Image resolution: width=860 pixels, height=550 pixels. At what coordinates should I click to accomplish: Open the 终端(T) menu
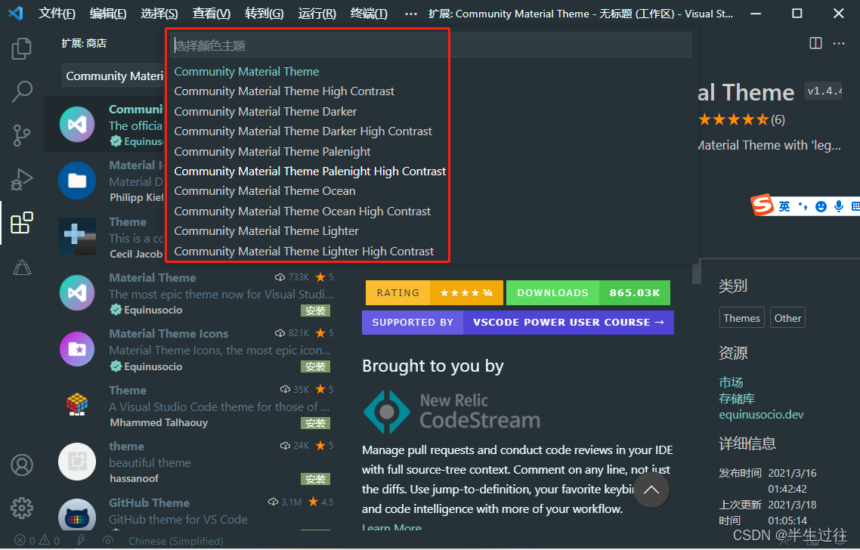tap(369, 14)
